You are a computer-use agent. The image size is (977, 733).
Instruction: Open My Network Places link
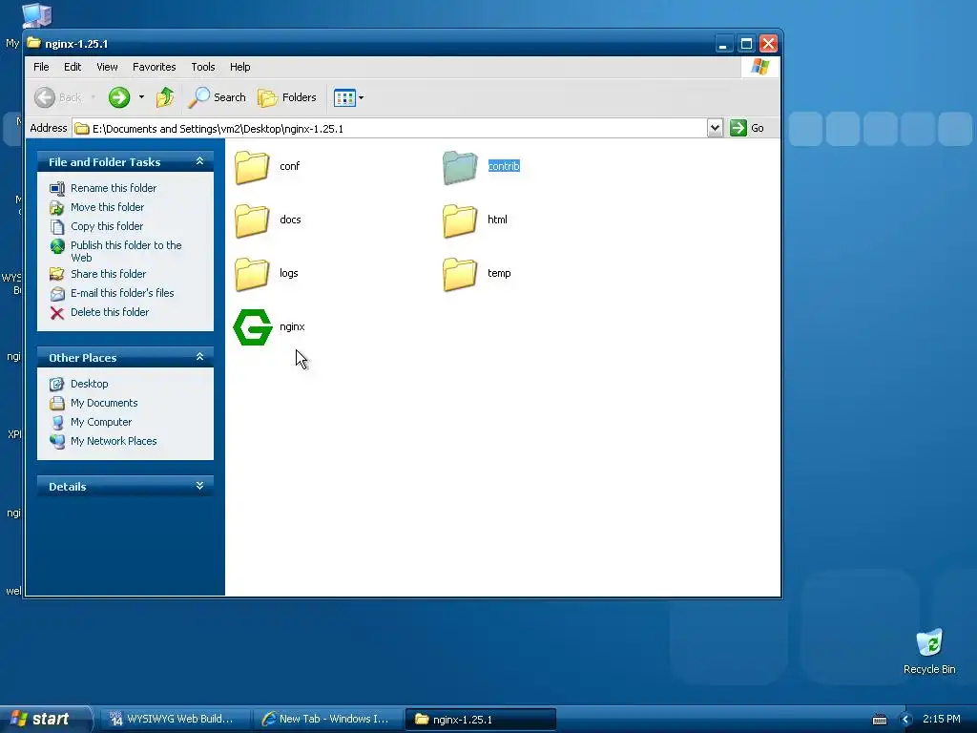[114, 441]
